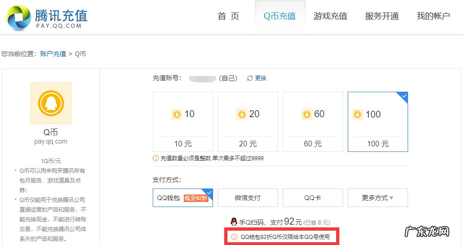Click the info icon beside QQ钱包92折 notice
Image resolution: width=467 pixels, height=245 pixels.
pyautogui.click(x=234, y=237)
